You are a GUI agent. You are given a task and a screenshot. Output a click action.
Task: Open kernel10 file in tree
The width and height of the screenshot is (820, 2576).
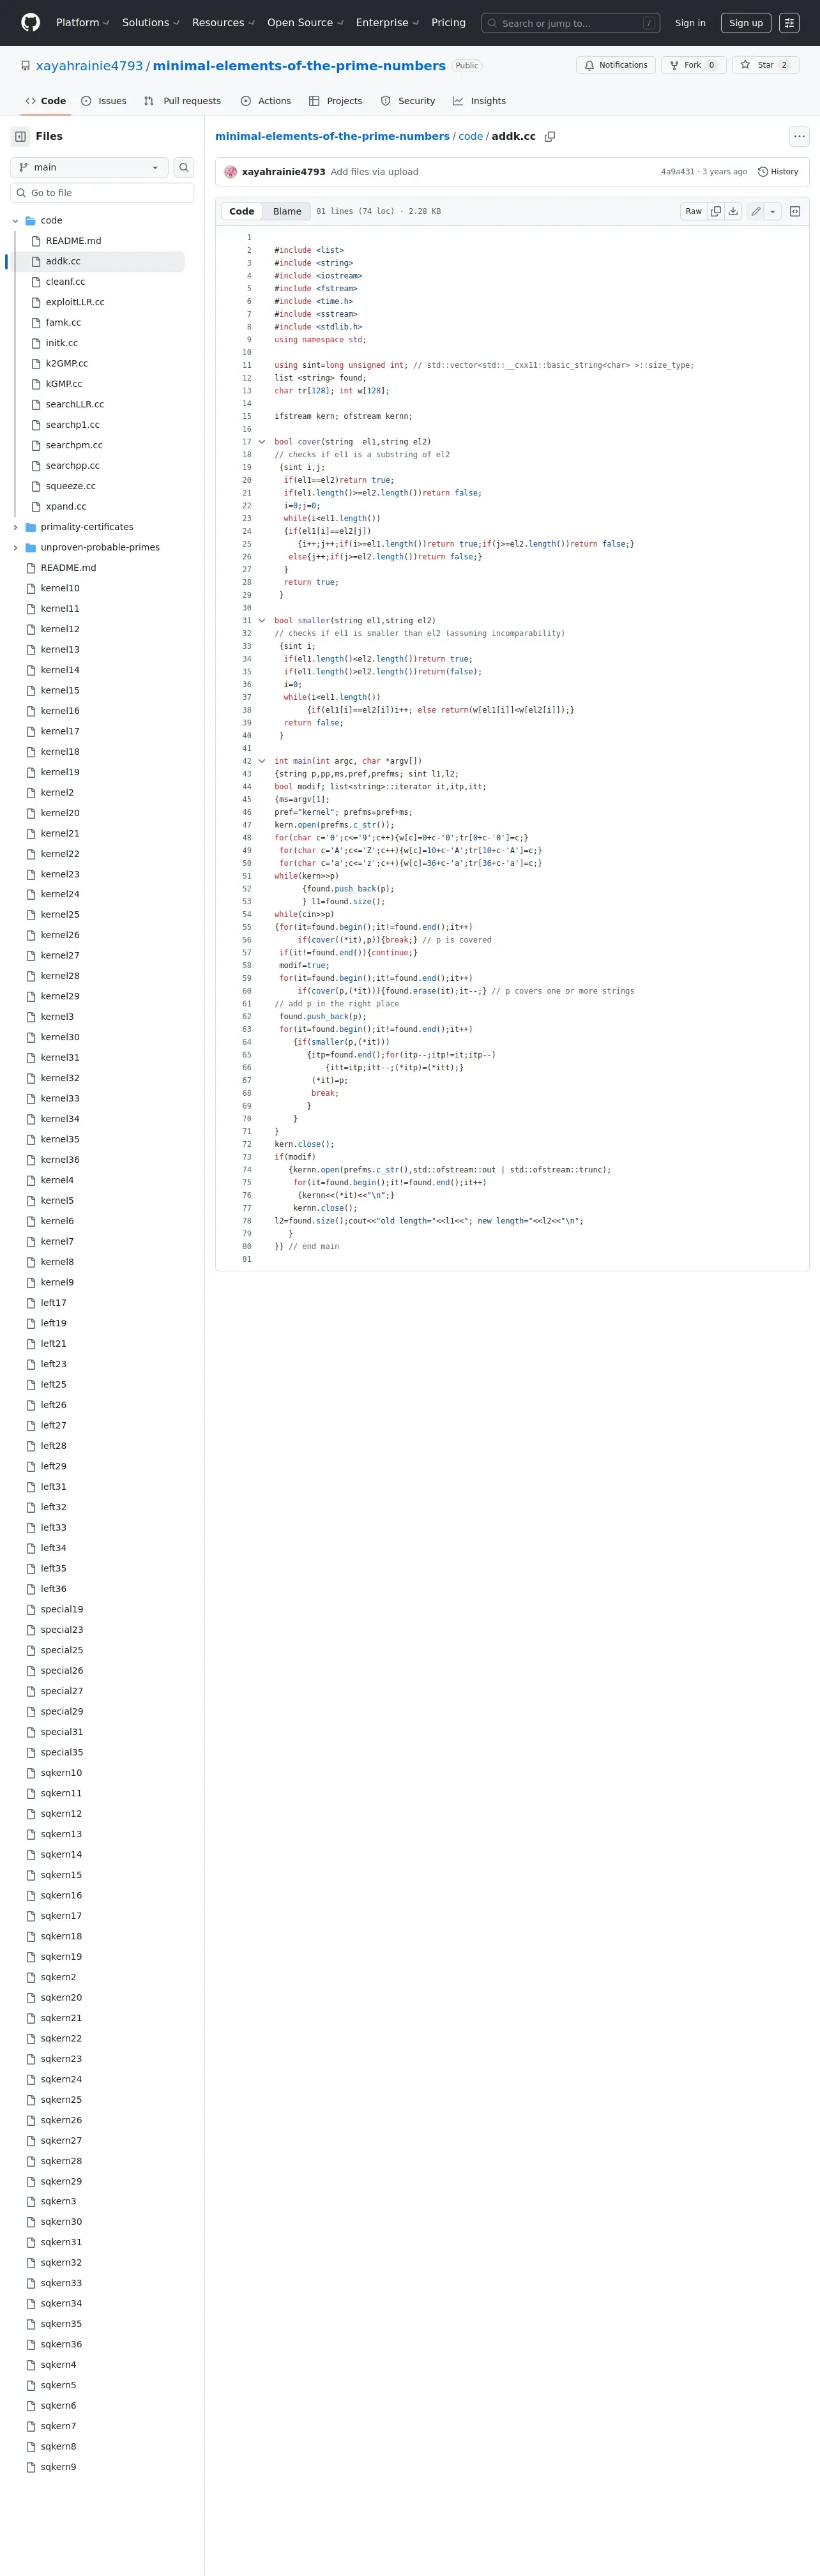point(60,588)
